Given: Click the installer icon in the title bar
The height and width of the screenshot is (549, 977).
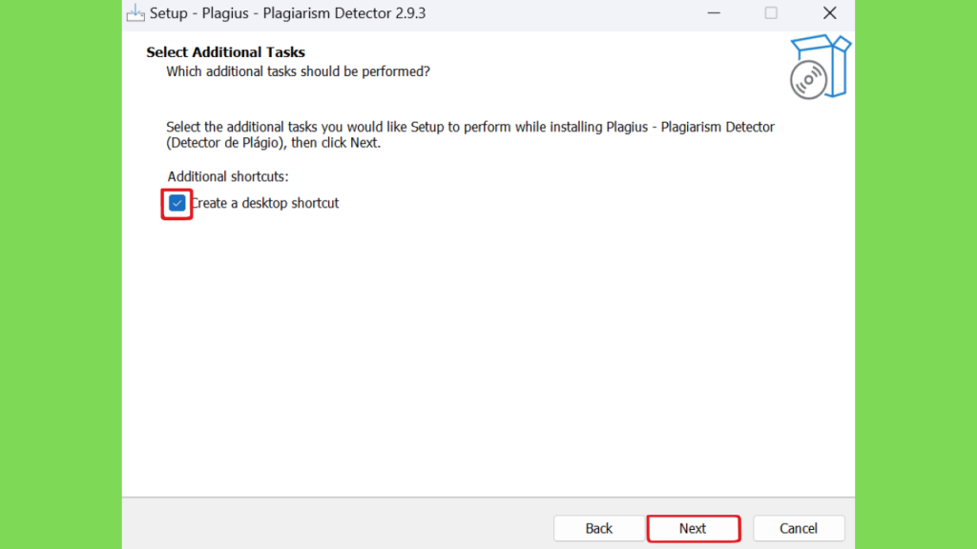Looking at the screenshot, I should click(x=135, y=13).
